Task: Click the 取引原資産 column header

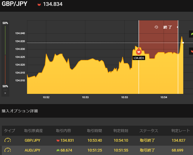Action: (33, 131)
